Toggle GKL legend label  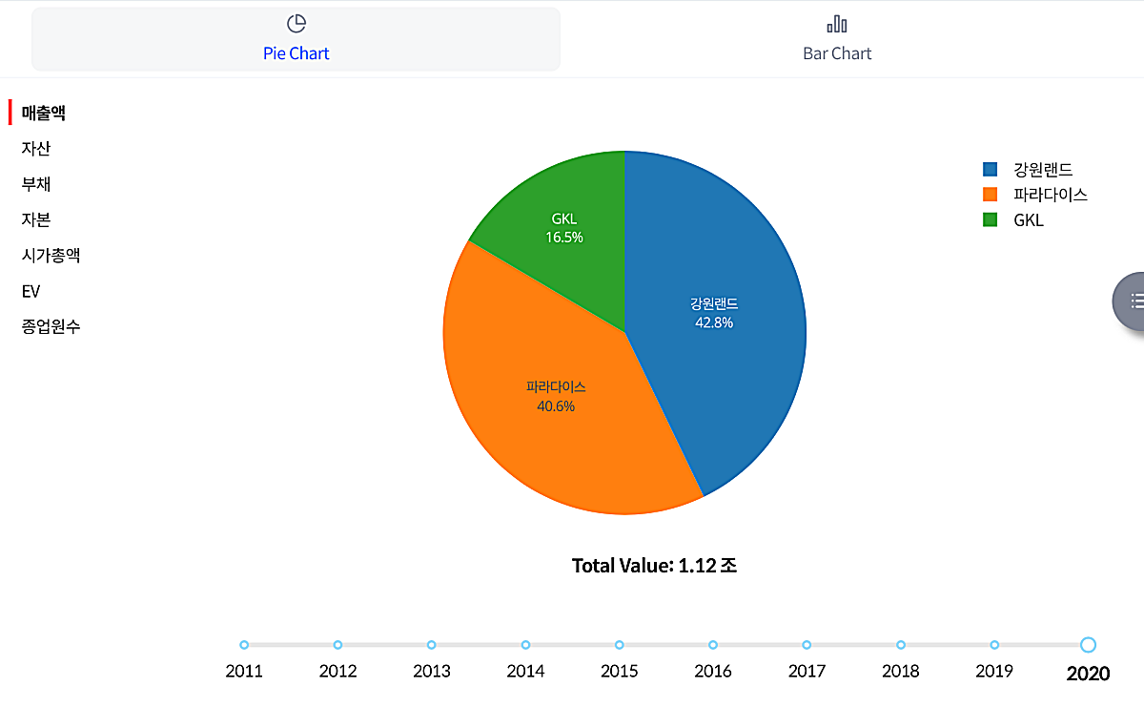[x=1029, y=219]
